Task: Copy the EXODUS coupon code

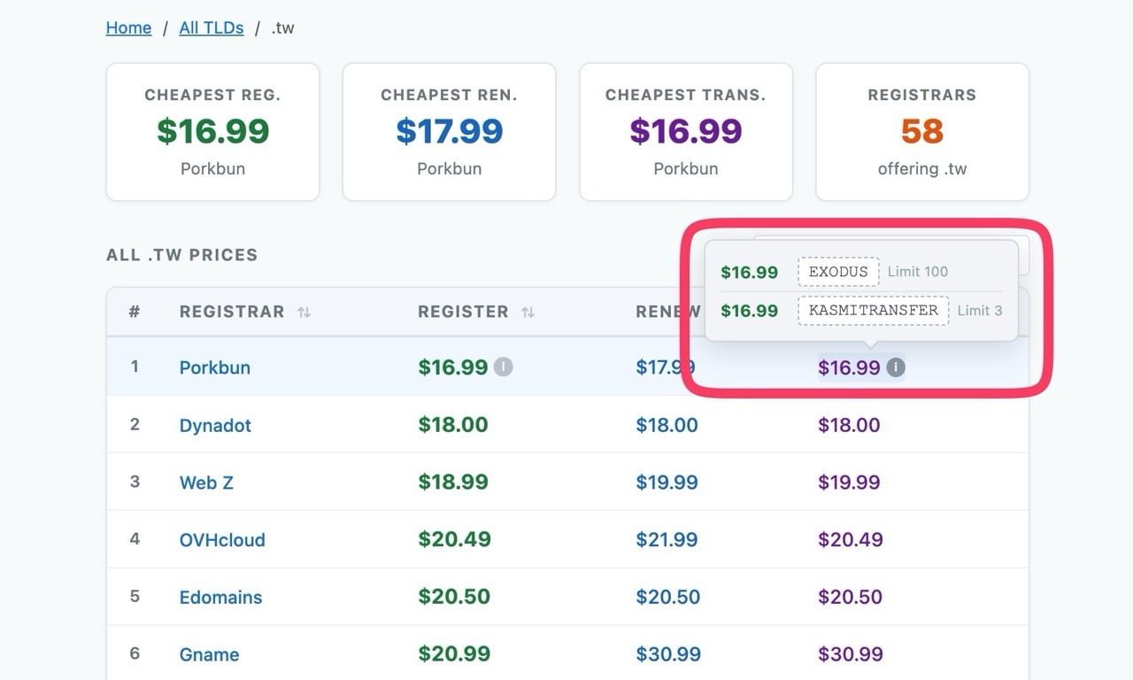Action: [837, 272]
